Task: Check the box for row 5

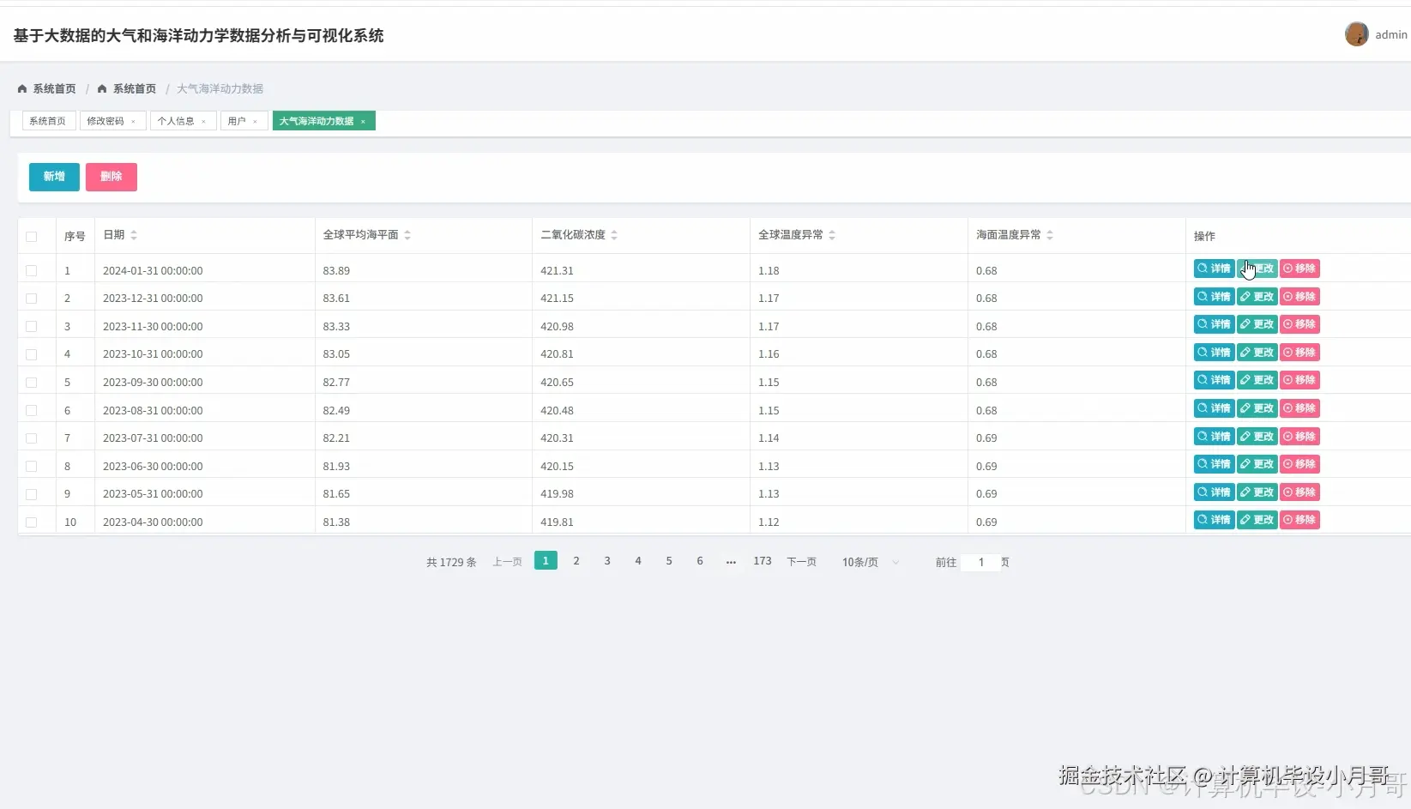Action: (x=32, y=383)
